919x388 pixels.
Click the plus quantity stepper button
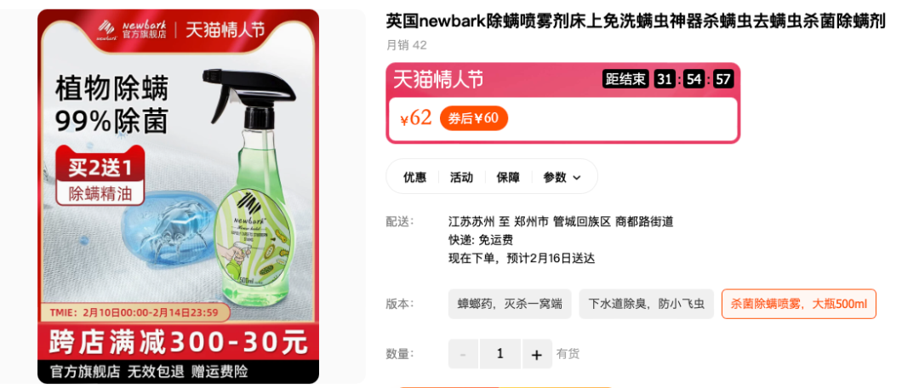coord(537,354)
